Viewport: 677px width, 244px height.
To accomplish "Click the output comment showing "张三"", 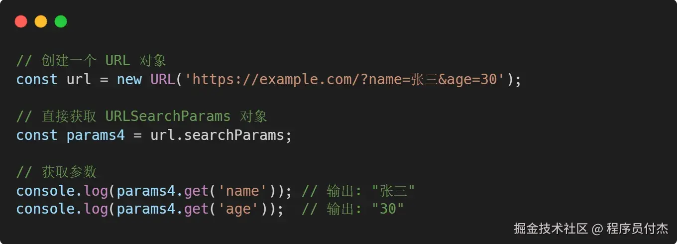I will pyautogui.click(x=358, y=191).
